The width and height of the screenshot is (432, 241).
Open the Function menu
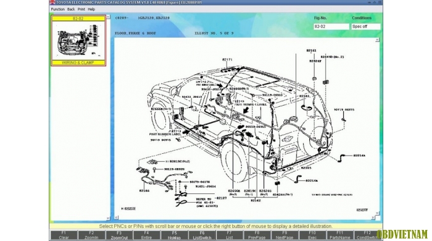58,9
